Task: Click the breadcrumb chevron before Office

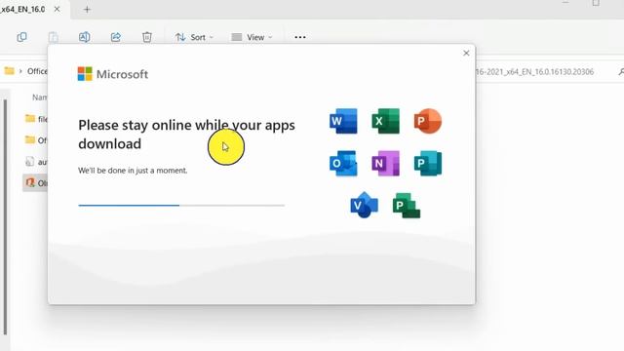Action: [x=20, y=71]
